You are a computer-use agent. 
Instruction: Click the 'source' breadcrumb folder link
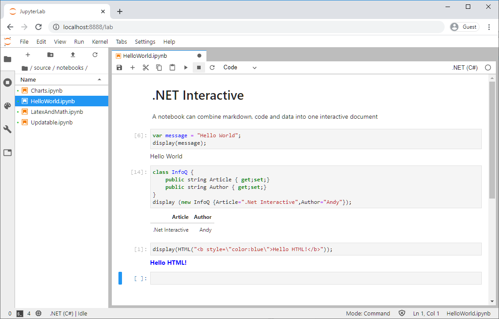click(x=42, y=68)
